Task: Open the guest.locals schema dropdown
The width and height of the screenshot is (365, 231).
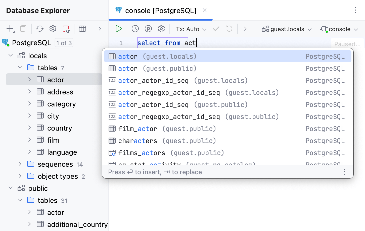Action: click(287, 29)
